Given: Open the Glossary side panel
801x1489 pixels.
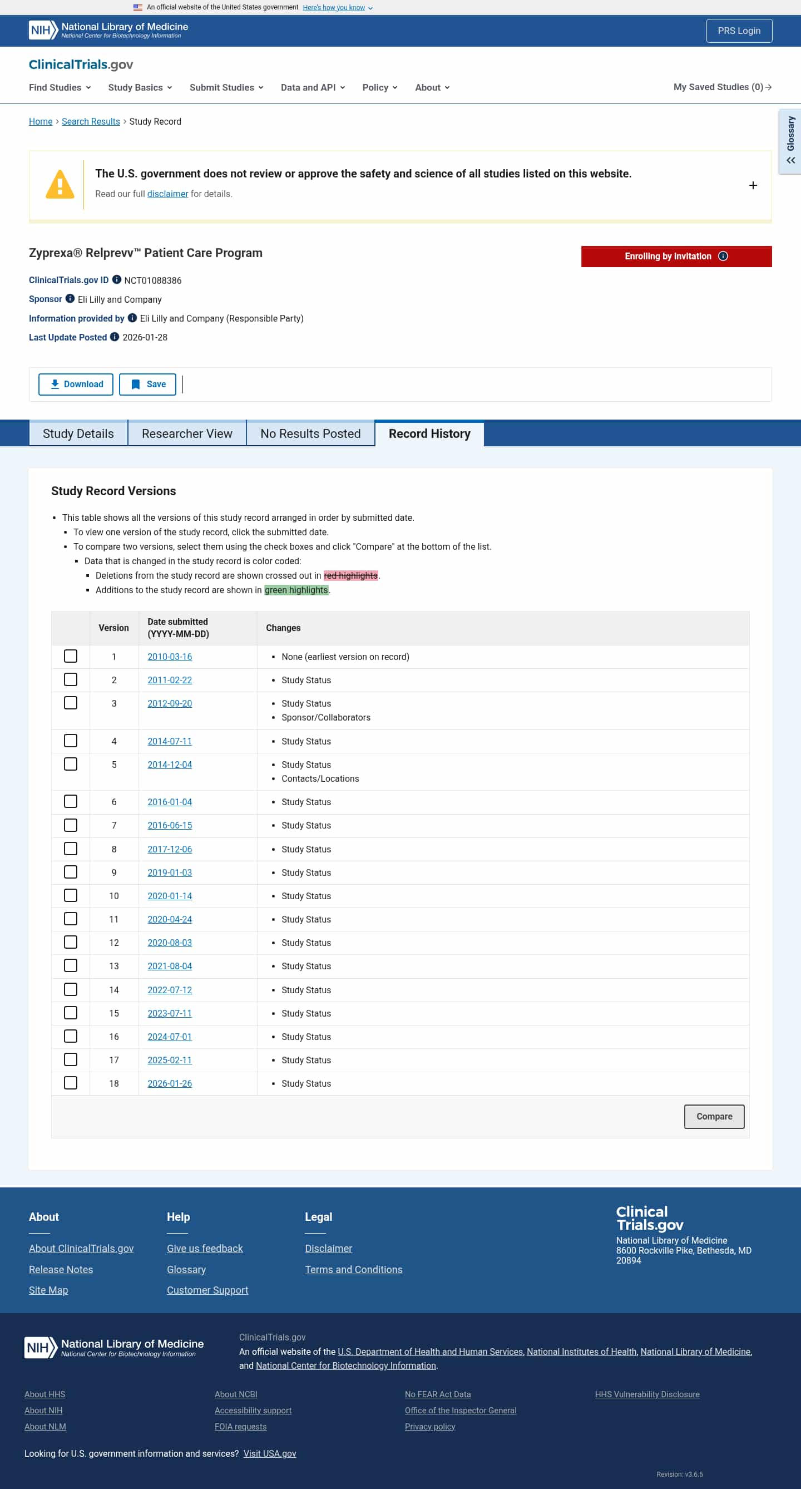Looking at the screenshot, I should click(x=790, y=141).
